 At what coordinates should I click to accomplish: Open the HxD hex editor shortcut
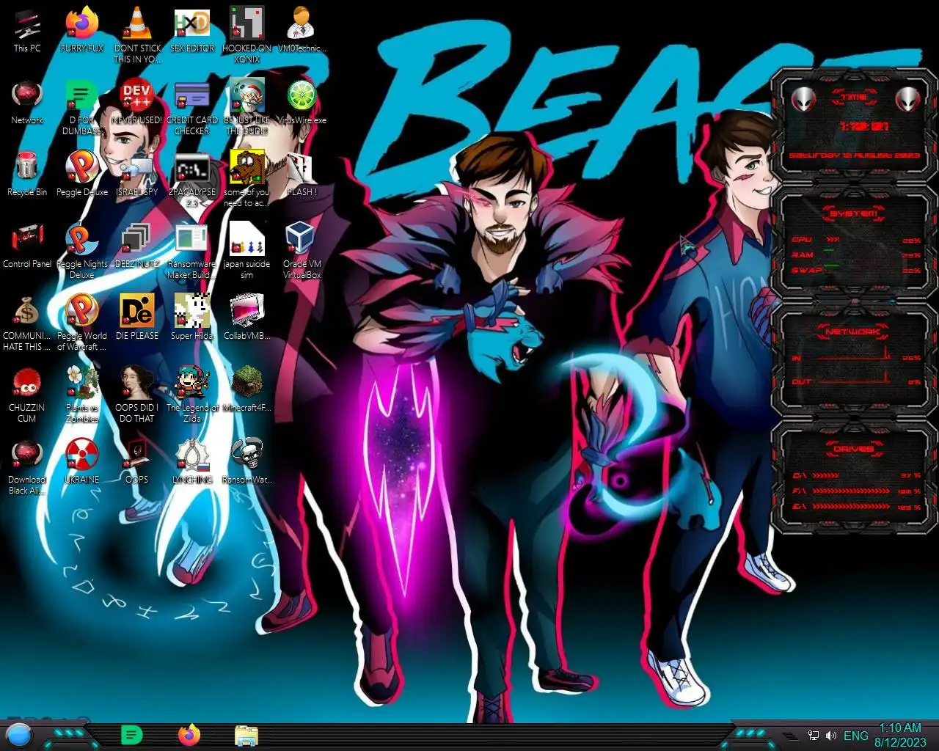[x=192, y=29]
